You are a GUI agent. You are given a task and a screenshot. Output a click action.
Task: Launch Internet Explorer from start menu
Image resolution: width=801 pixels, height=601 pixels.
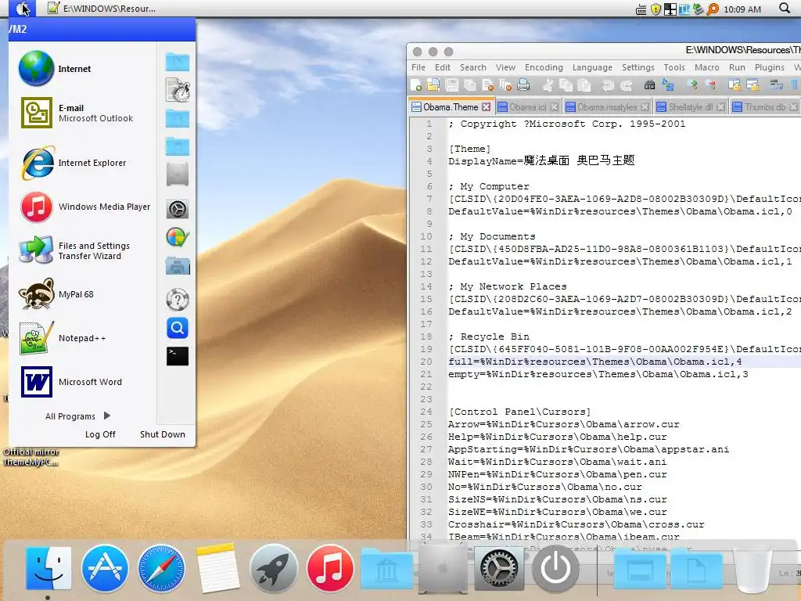click(x=84, y=163)
